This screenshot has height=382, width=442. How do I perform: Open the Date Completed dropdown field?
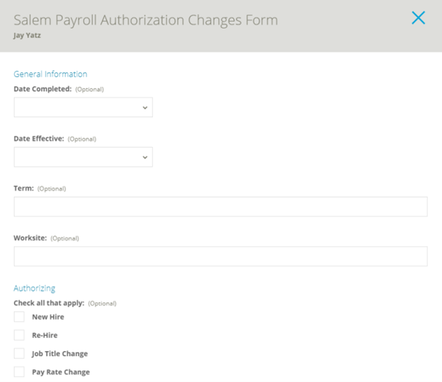point(83,108)
